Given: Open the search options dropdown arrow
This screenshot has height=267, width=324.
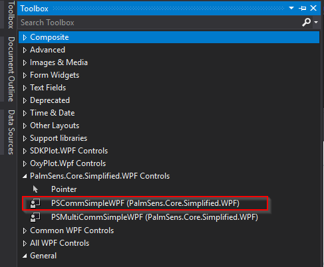Looking at the screenshot, I should [316, 22].
